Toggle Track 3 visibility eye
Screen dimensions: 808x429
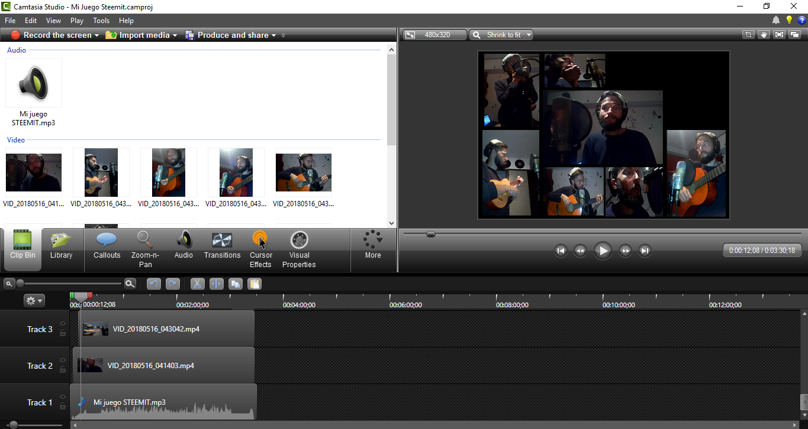coord(63,324)
